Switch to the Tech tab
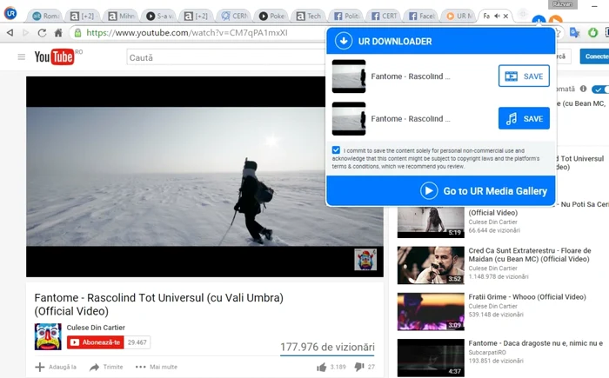Screen dimensions: 609x378 click(x=311, y=16)
